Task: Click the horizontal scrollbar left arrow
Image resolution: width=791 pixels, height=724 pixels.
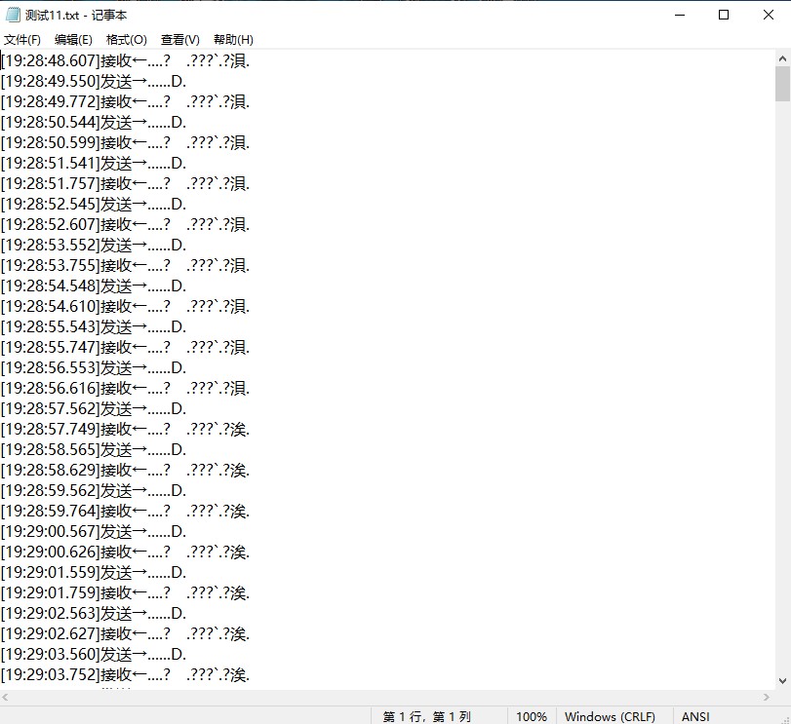Action: pyautogui.click(x=6, y=698)
